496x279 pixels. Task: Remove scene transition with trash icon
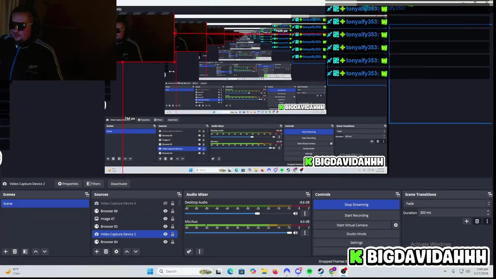tap(477, 221)
